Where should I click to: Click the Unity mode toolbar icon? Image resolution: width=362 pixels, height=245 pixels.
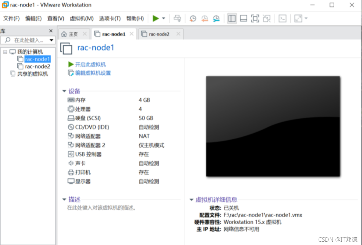267,19
